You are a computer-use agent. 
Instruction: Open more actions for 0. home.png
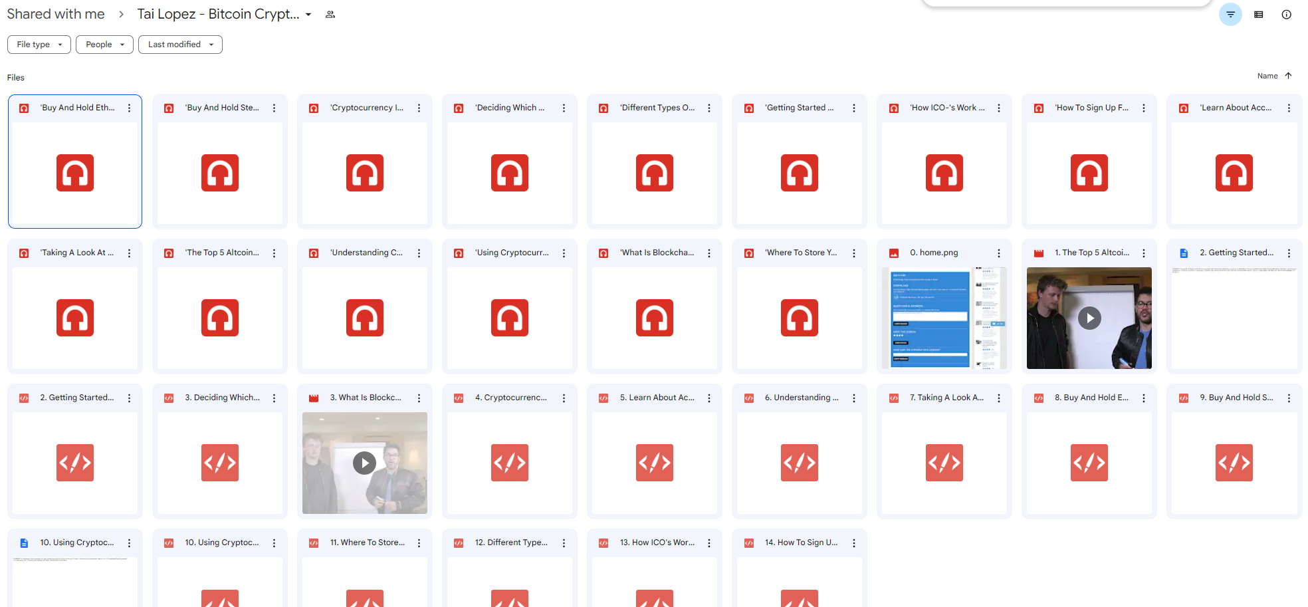pyautogui.click(x=999, y=253)
